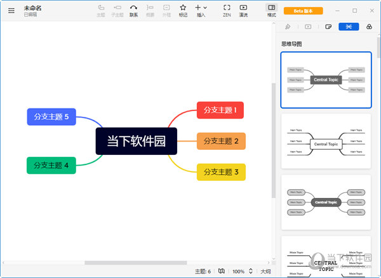
Task: Select the 分支主题 1 red topic
Action: click(220, 110)
